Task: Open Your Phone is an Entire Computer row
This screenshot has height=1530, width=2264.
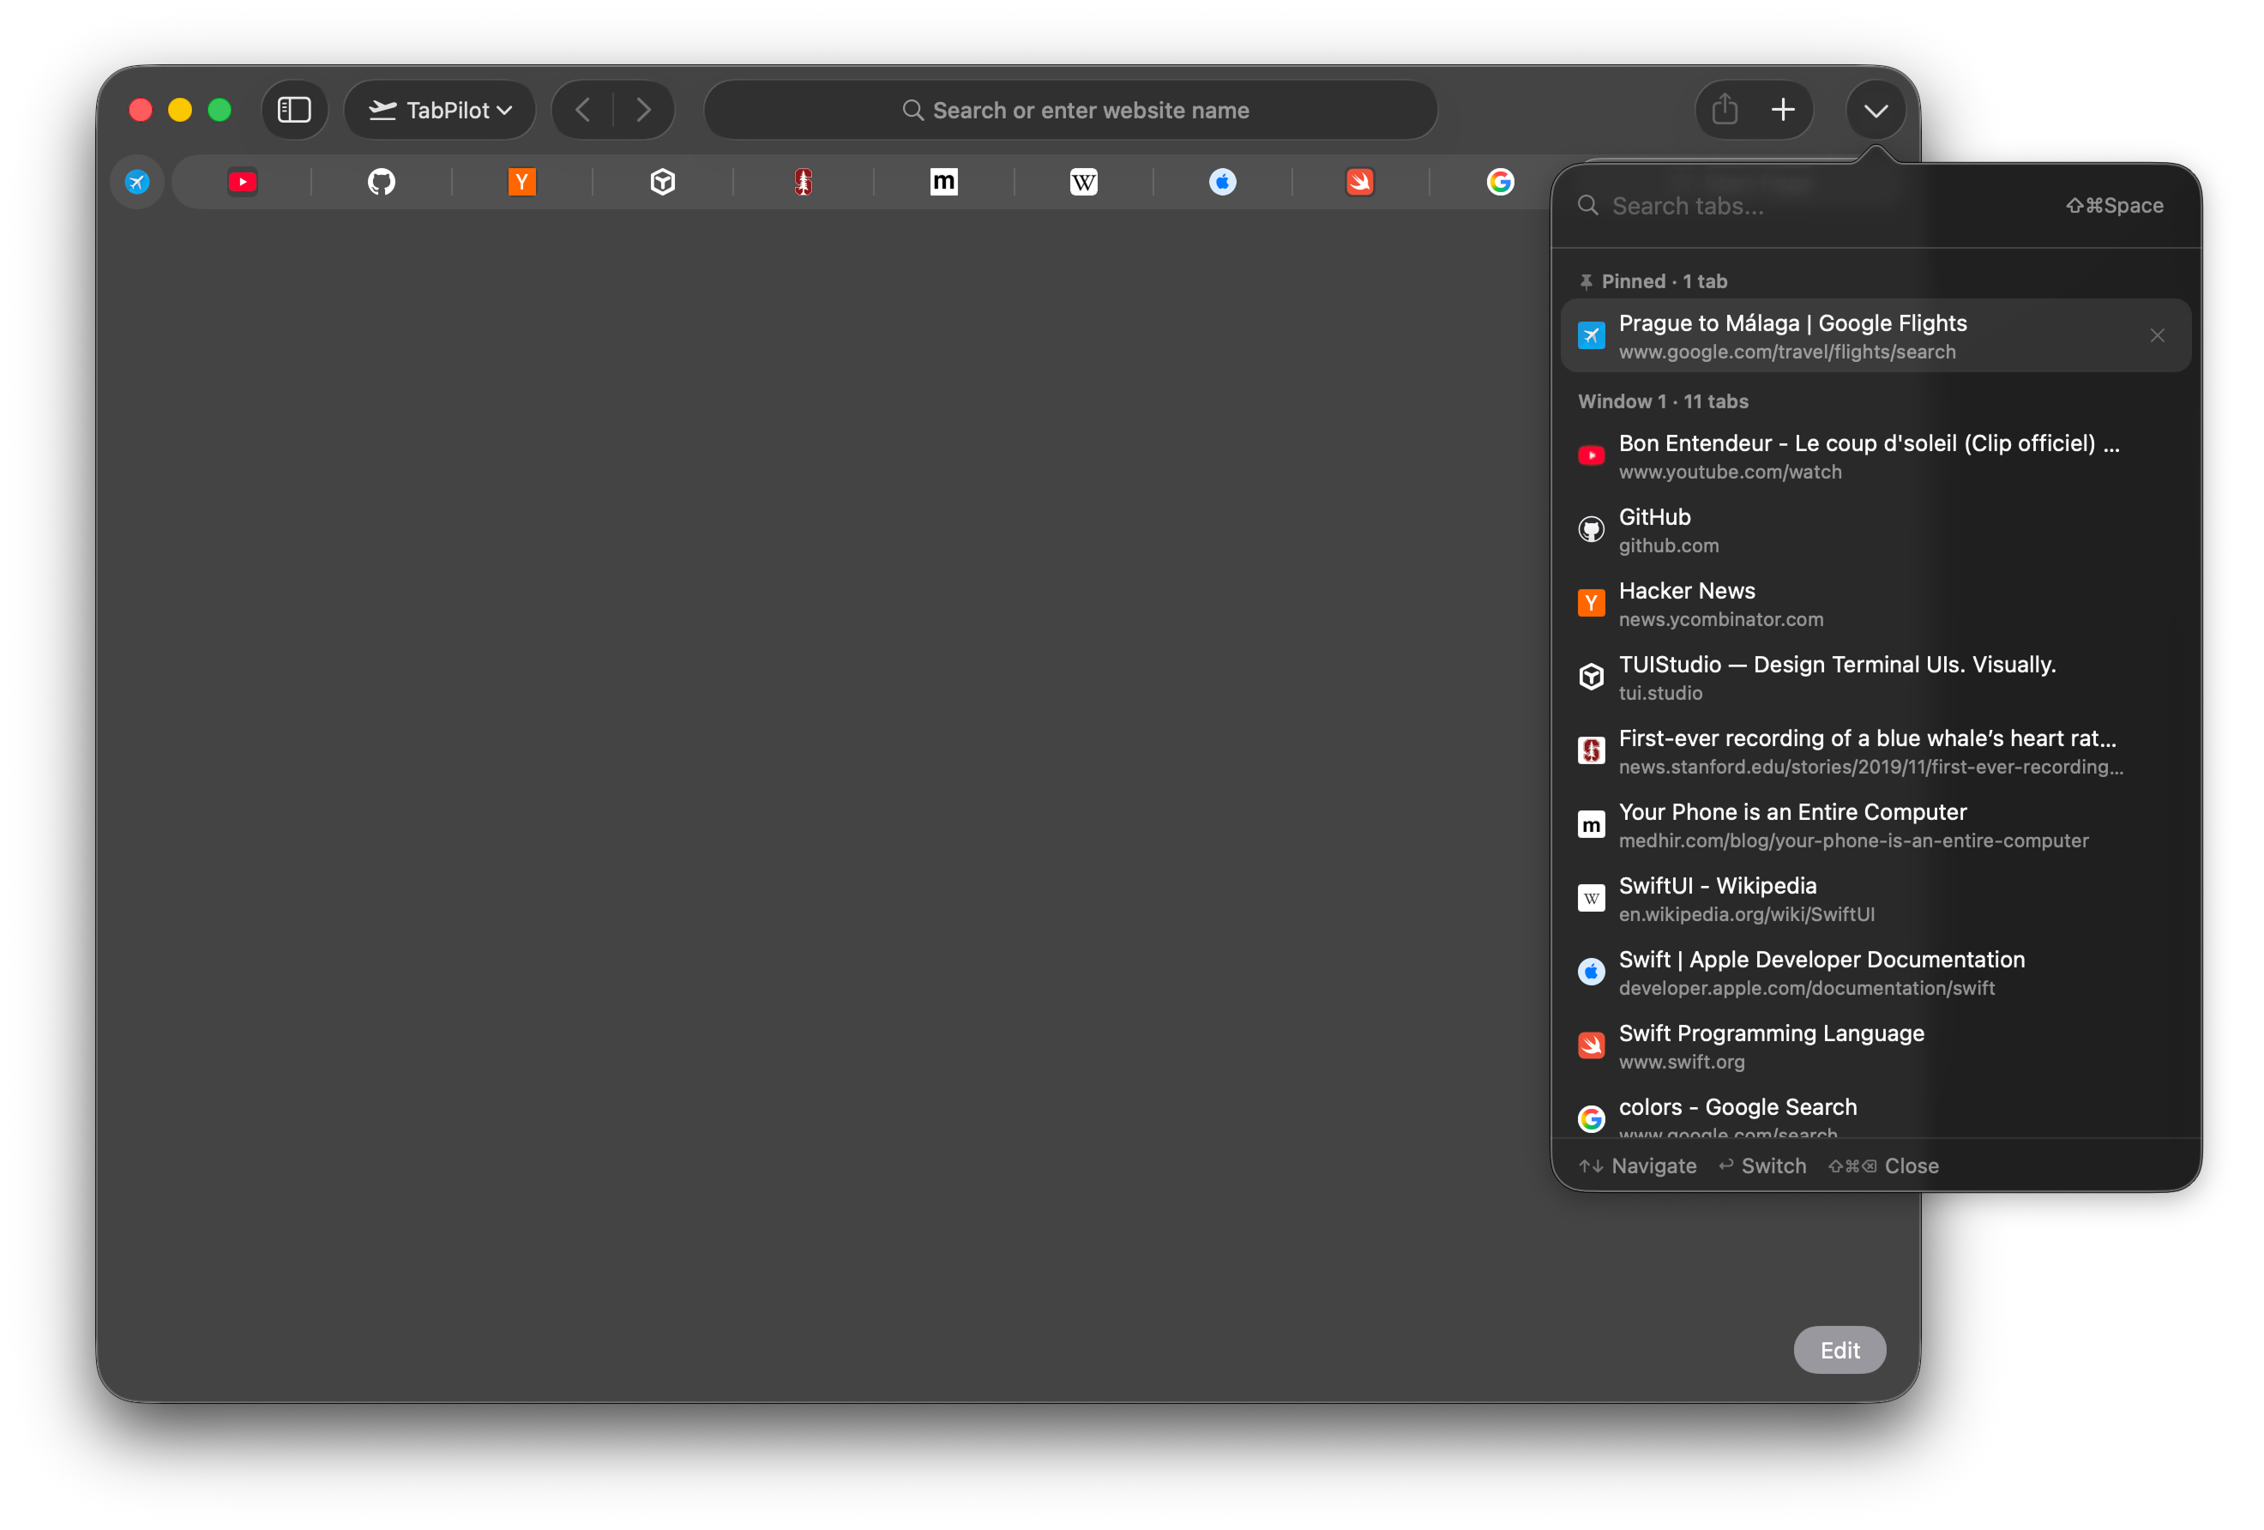Action: [1876, 824]
